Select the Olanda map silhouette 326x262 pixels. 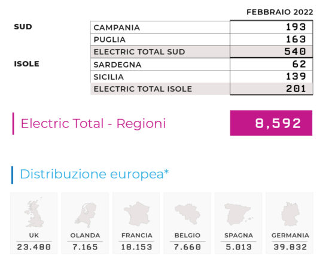pos(86,215)
